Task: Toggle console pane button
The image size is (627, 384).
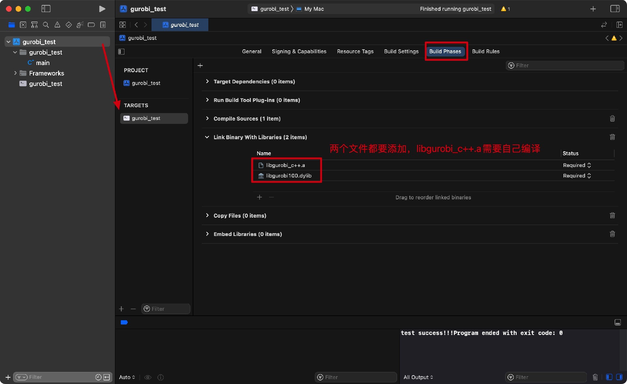Action: pos(619,377)
